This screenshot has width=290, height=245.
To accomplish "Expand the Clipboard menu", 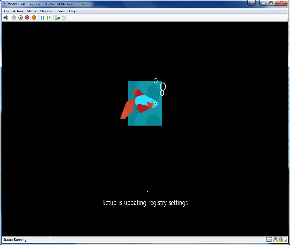I will (x=47, y=11).
